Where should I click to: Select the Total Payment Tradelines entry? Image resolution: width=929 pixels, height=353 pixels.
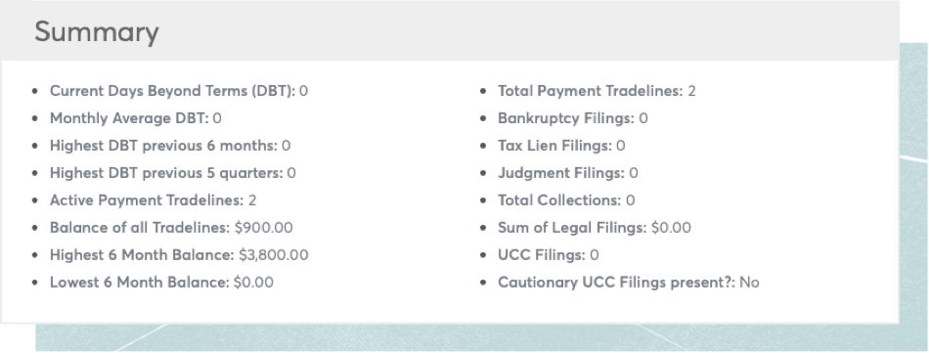(597, 91)
